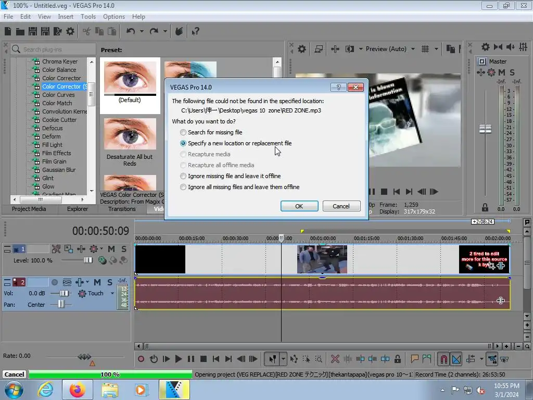
Task: Select the Film Grain plug-in
Action: (x=54, y=161)
